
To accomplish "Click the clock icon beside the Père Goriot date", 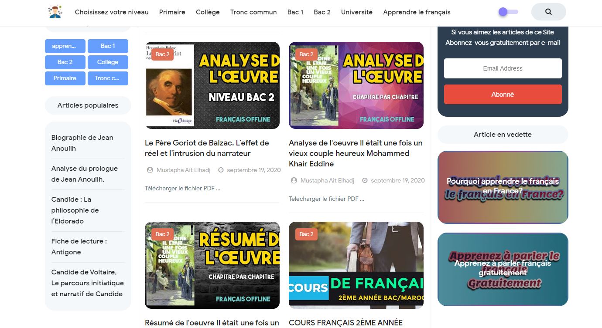I will point(221,170).
